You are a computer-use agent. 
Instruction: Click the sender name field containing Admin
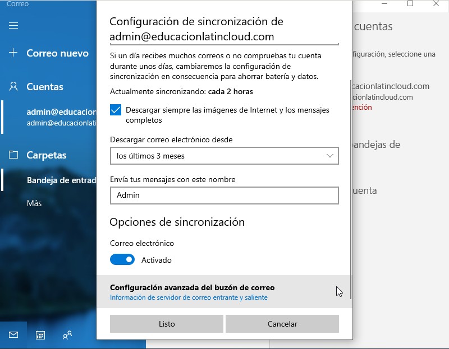224,196
